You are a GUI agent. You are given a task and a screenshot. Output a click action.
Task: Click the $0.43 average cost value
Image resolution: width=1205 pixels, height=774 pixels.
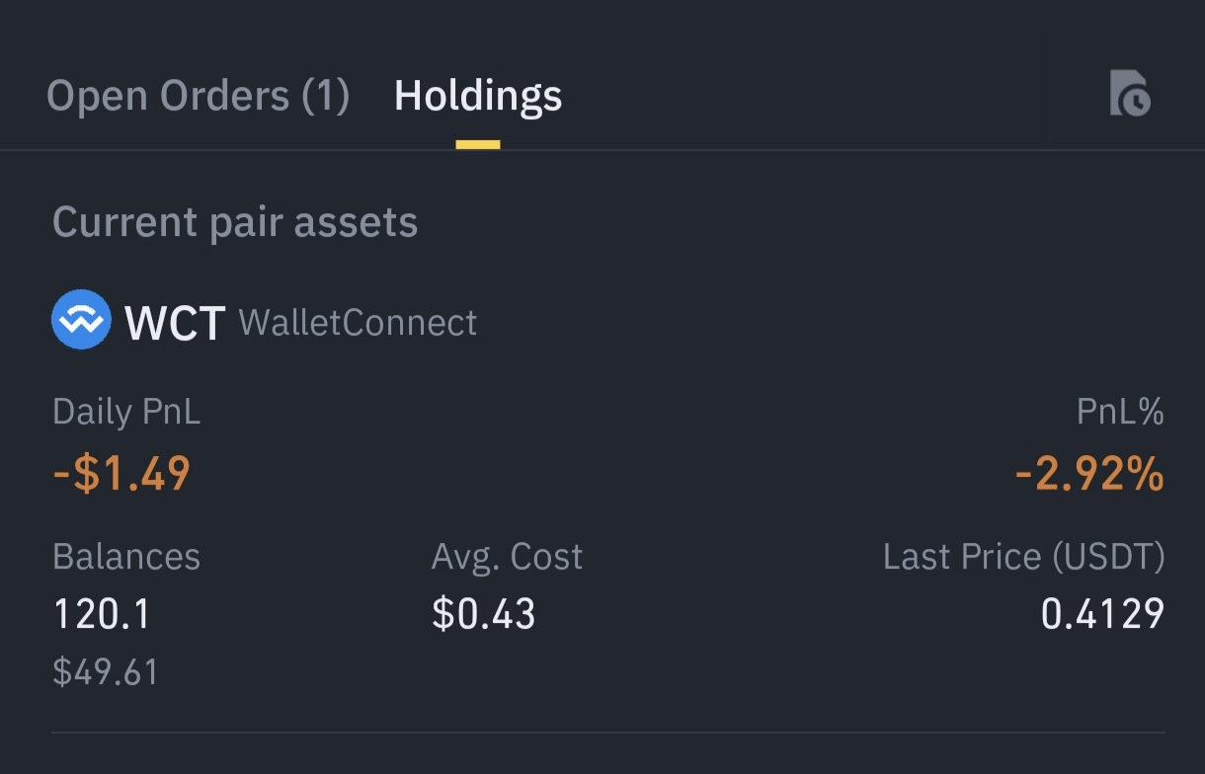[x=484, y=614]
